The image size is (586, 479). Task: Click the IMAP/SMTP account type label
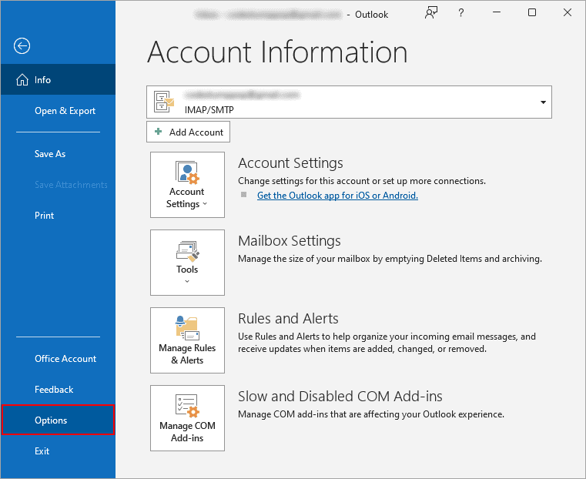[x=209, y=110]
